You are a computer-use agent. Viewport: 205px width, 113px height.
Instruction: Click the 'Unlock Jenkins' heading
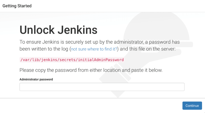[58, 30]
